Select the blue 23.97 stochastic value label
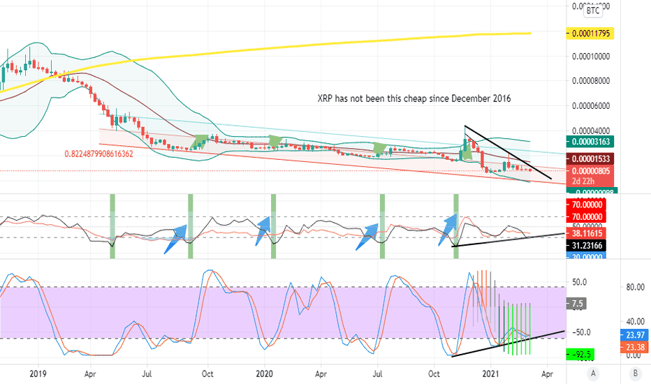 point(635,334)
